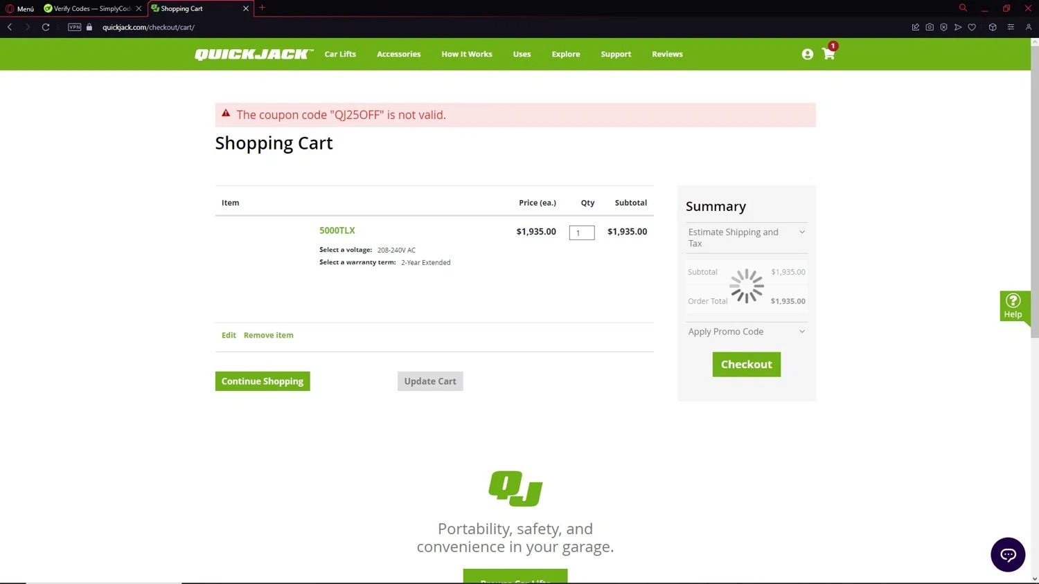Click the Order Total label in Summary
The image size is (1039, 584).
coord(708,301)
